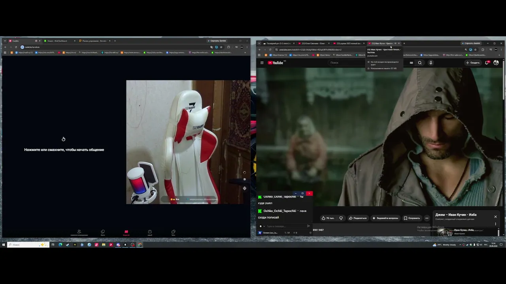This screenshot has width=506, height=284.
Task: Click the chat message input field
Action: point(285,226)
